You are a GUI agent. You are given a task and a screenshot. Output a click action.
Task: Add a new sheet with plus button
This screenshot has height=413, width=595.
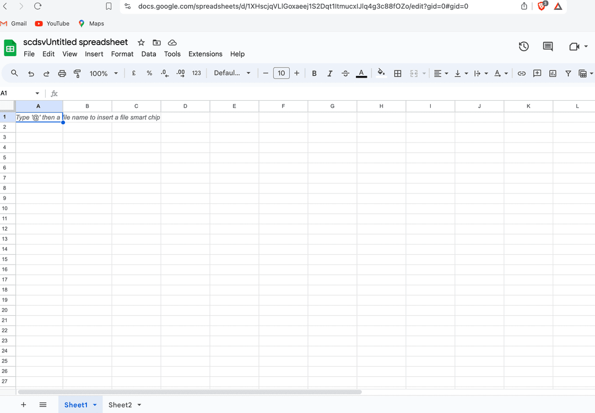pyautogui.click(x=23, y=405)
